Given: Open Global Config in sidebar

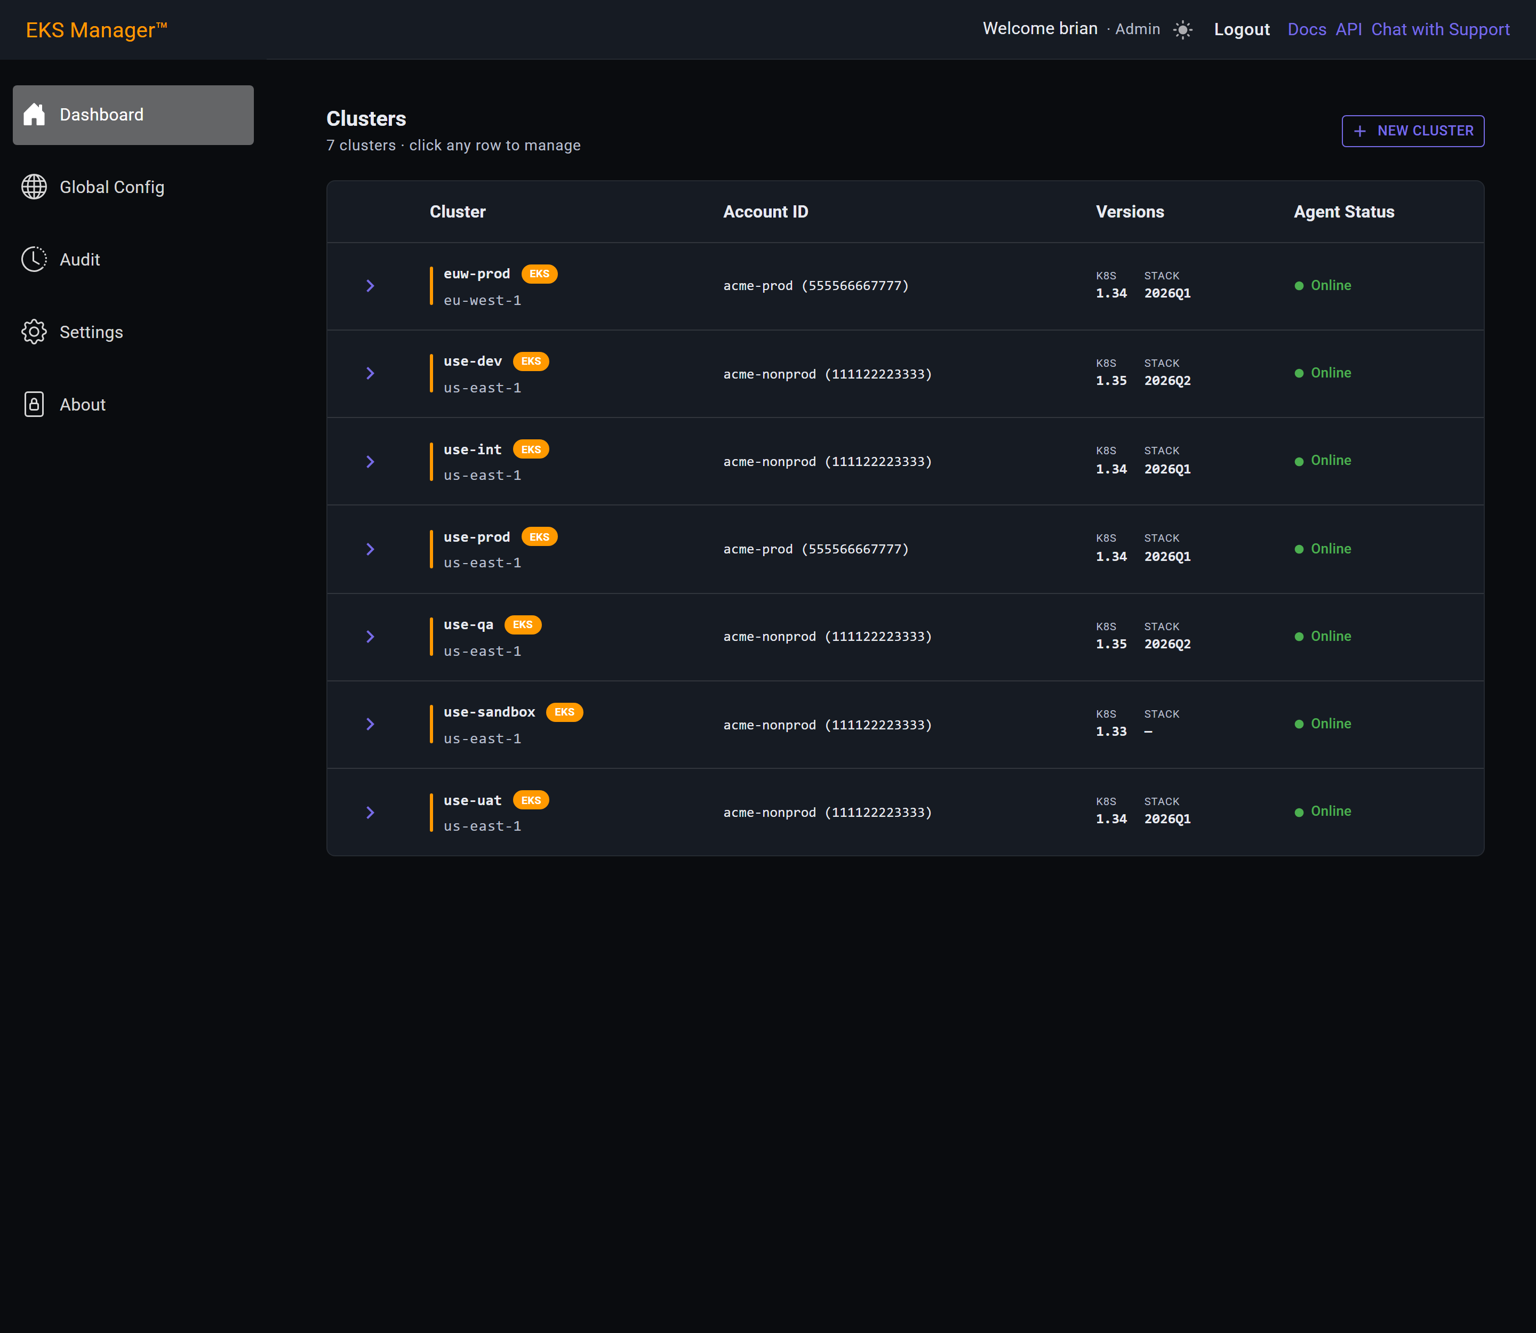Looking at the screenshot, I should coord(133,188).
